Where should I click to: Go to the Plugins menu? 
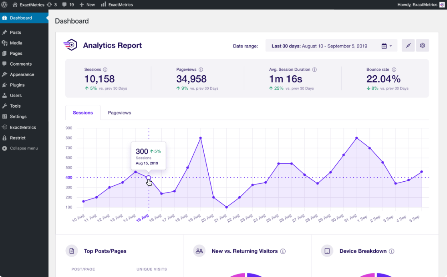pos(24,85)
